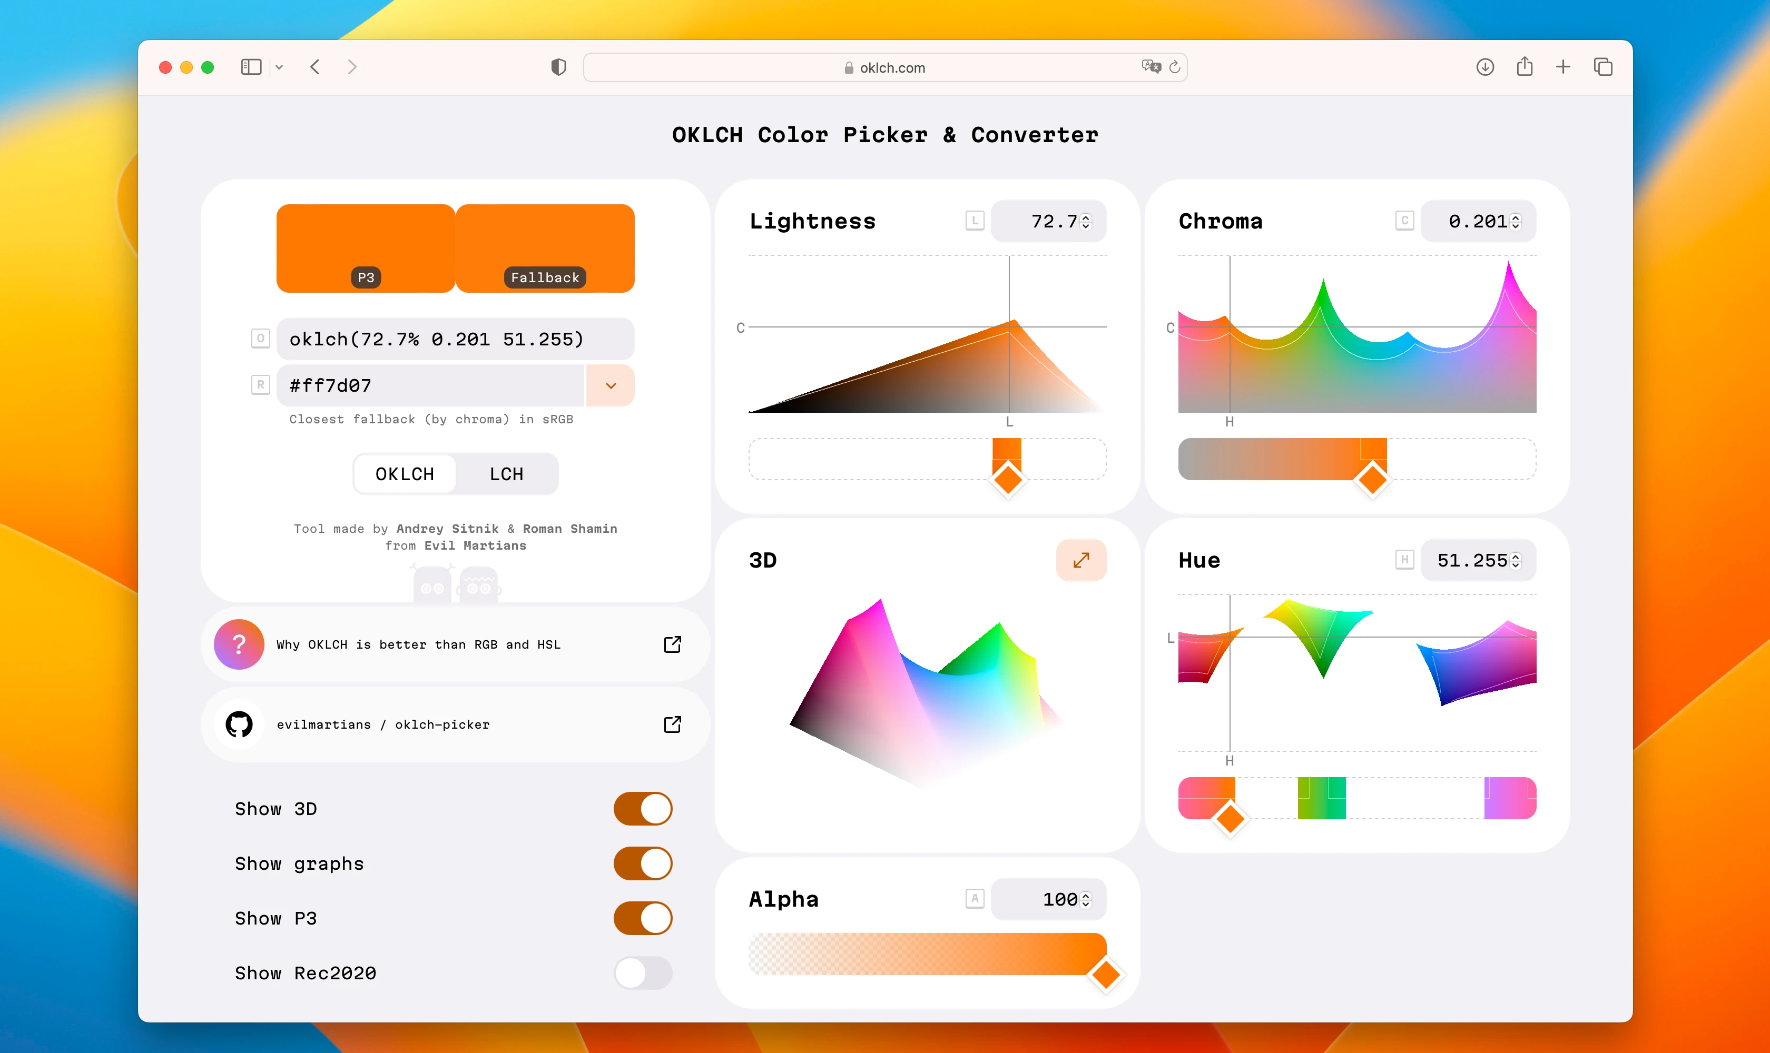
Task: Click the Chroma slider handle
Action: pyautogui.click(x=1372, y=480)
